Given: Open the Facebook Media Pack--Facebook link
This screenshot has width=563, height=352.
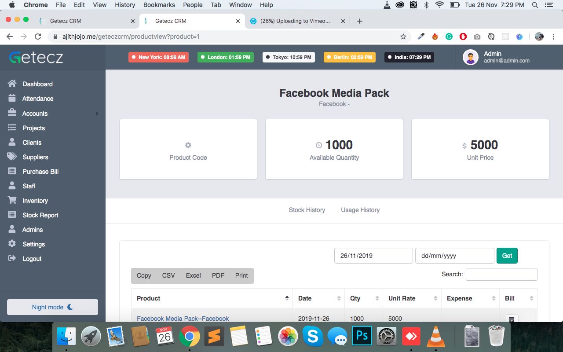Looking at the screenshot, I should (x=183, y=319).
